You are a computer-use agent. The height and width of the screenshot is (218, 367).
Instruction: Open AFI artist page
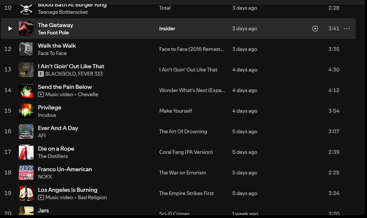(41, 136)
